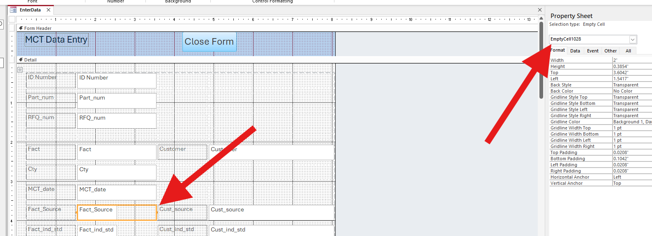This screenshot has width=652, height=236.
Task: Change the Gridline Style Bottom value
Action: click(x=632, y=103)
